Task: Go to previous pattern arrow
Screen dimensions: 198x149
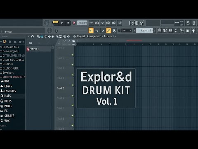Action: (x=134, y=31)
